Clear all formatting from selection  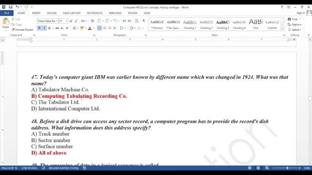tap(92, 21)
